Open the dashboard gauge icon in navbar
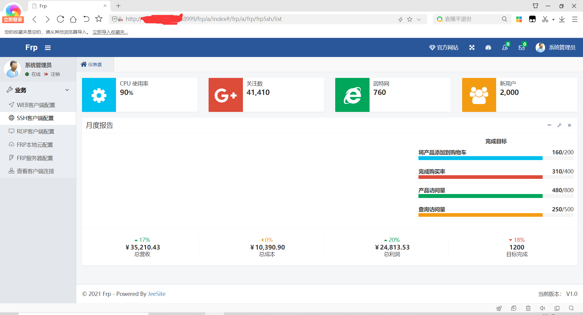Image resolution: width=583 pixels, height=315 pixels. (x=488, y=48)
